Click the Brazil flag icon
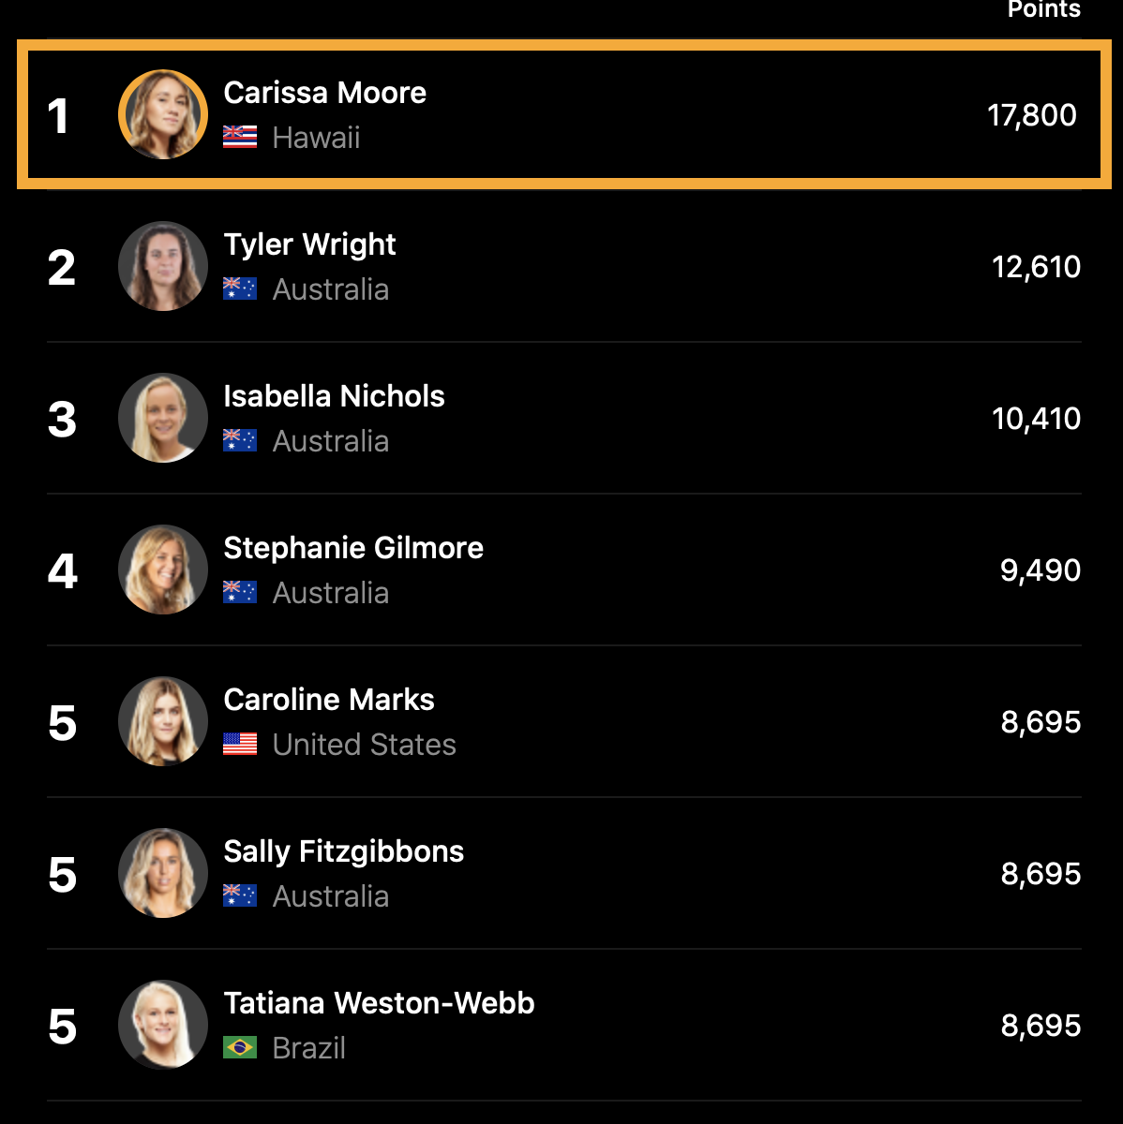The image size is (1123, 1124). pyautogui.click(x=240, y=1048)
